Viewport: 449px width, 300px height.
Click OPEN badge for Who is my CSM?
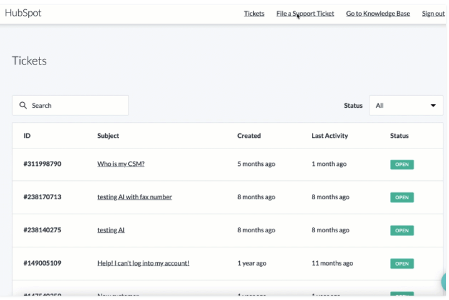(402, 164)
